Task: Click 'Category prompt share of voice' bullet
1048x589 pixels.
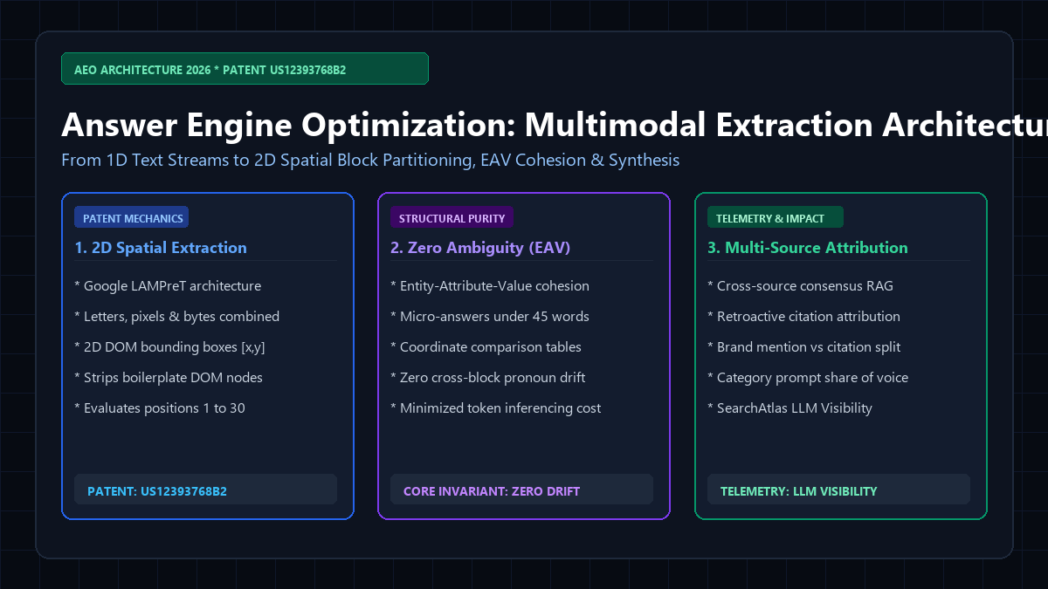Action: point(808,378)
